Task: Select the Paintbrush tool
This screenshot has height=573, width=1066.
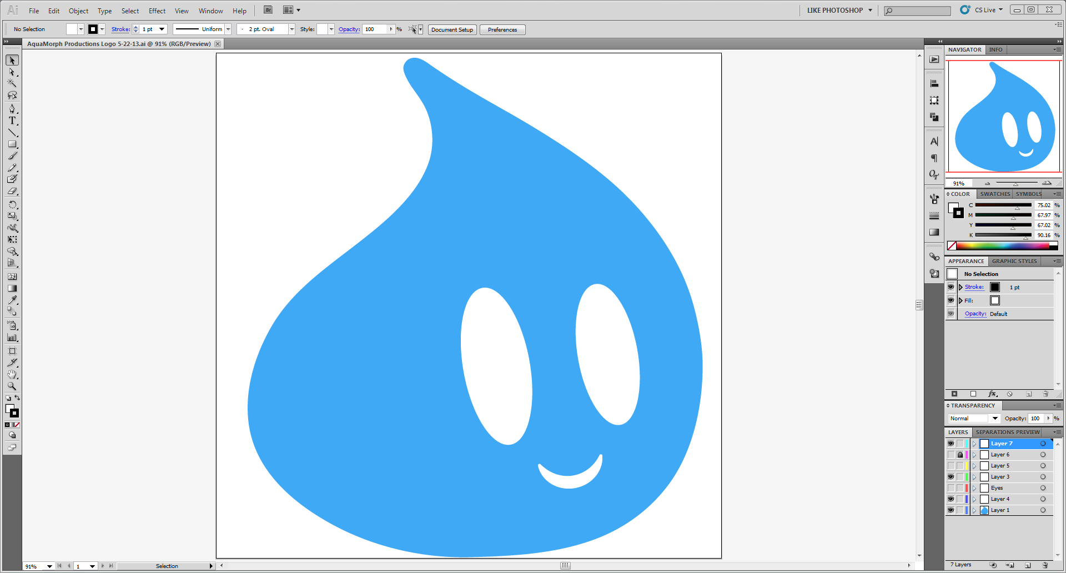Action: click(12, 156)
